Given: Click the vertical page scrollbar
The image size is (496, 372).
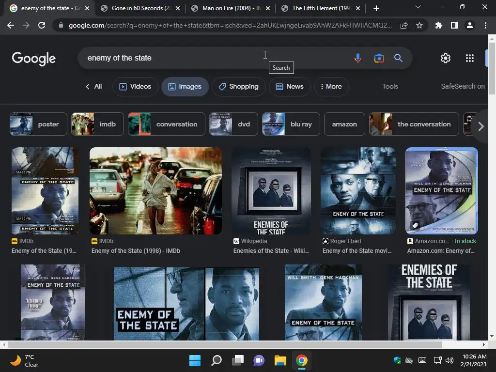Looking at the screenshot, I should click(x=492, y=68).
